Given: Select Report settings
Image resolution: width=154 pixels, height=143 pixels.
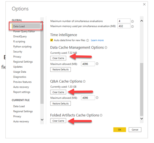Looking at the screenshot, I should pos(22,92).
